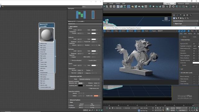This screenshot has height=112, width=199.
Task: Click Erase icon in Corona frame buffer
Action: tap(135, 31)
